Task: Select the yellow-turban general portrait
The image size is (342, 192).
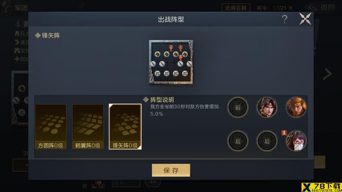Action: coord(296,107)
